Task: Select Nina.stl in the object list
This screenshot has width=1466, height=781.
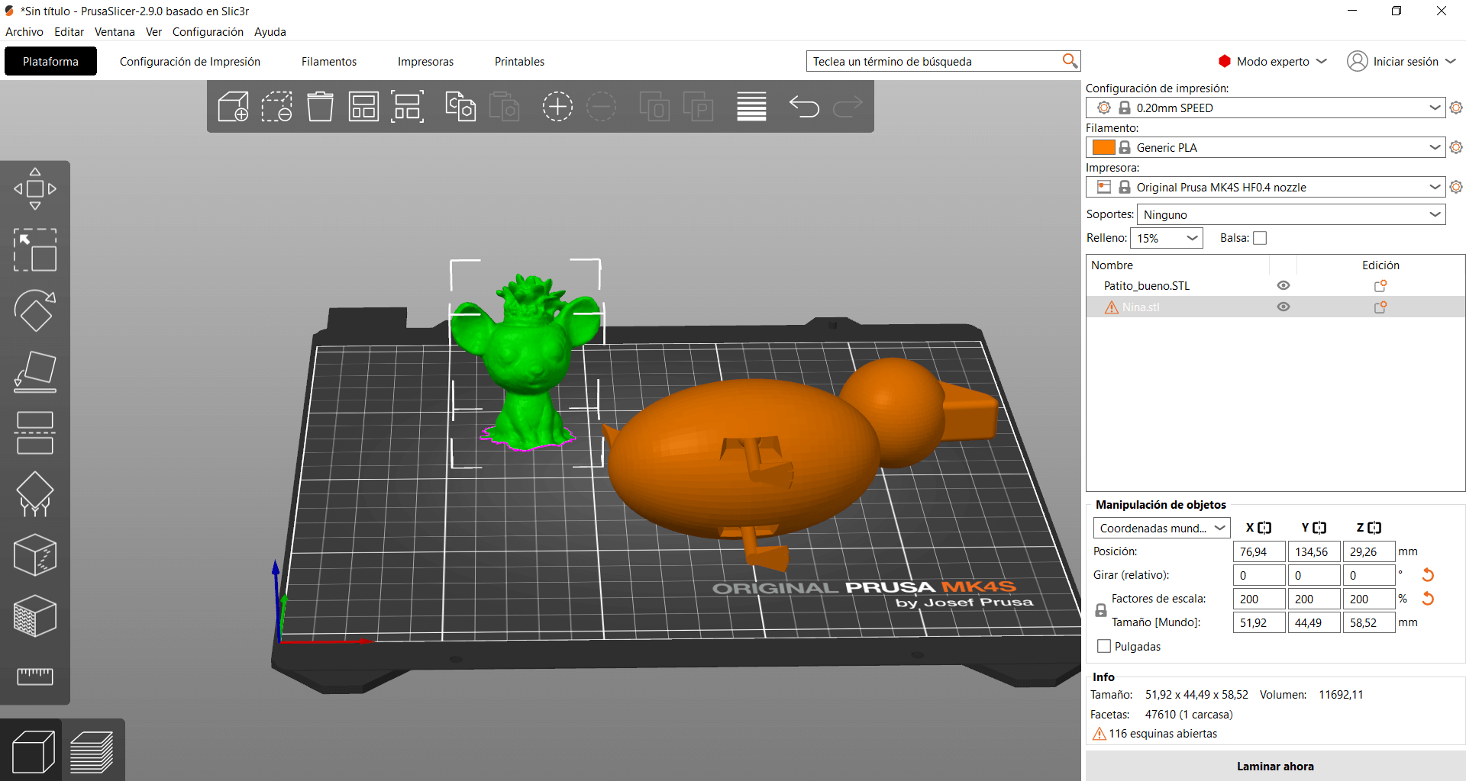Action: click(x=1141, y=307)
